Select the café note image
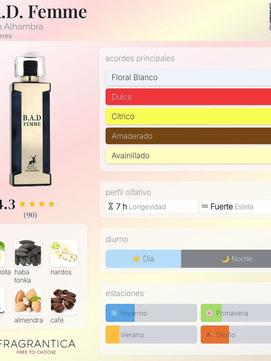Screen dimensions: 271x361 click(x=64, y=301)
